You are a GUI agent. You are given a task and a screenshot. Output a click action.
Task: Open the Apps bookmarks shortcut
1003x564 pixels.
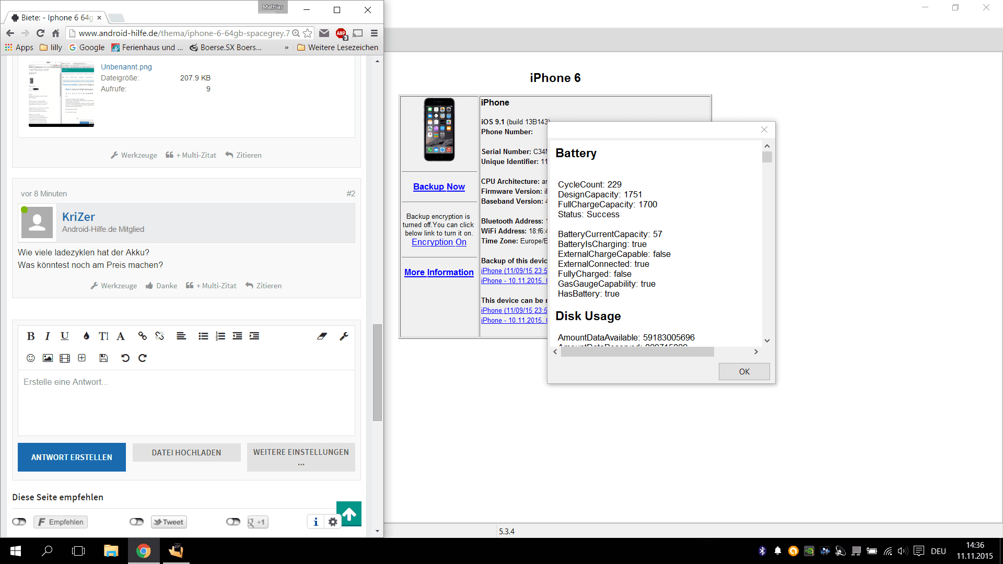point(19,48)
